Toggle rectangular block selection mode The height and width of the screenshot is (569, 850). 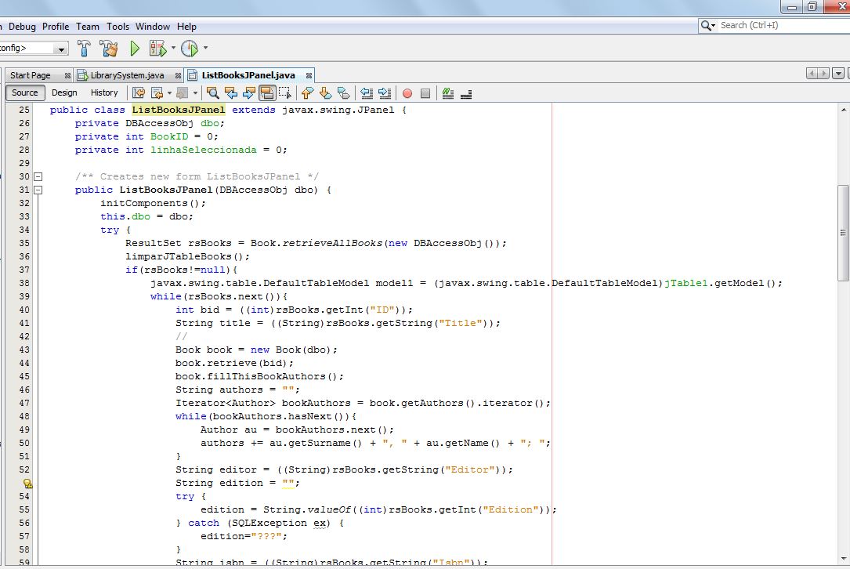(x=286, y=92)
